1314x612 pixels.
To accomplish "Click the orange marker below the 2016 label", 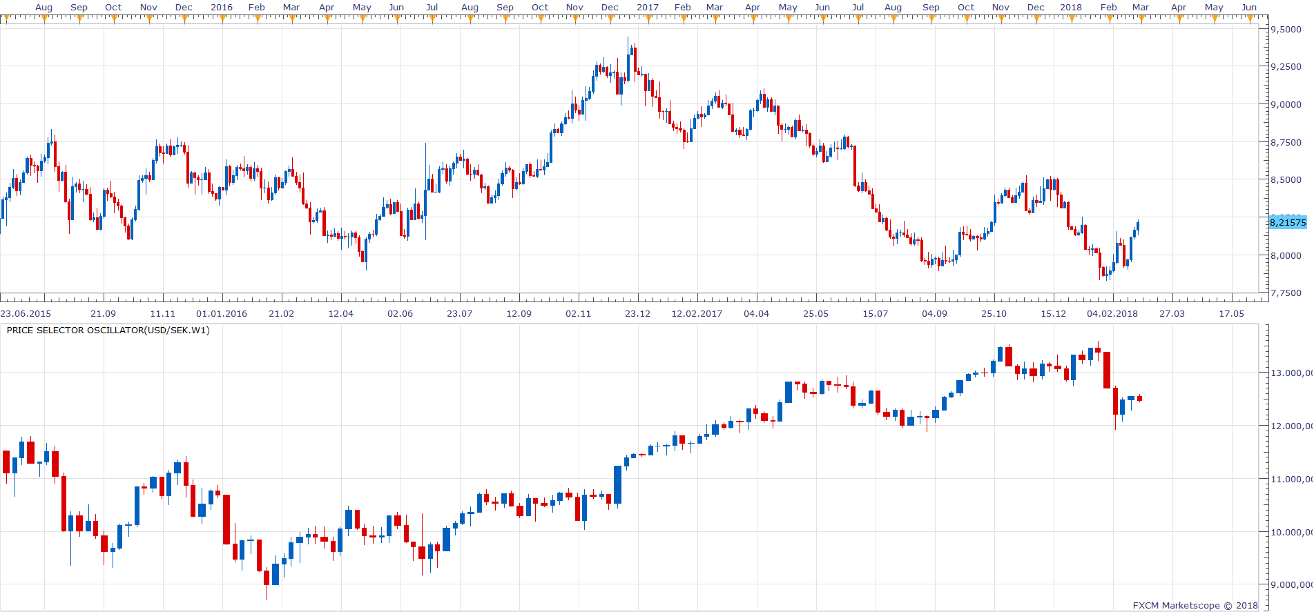I will click(221, 19).
